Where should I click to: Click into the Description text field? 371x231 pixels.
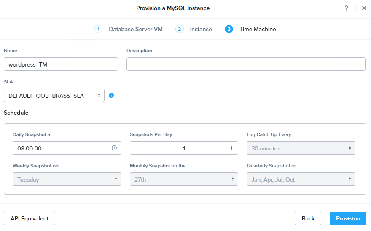pos(245,64)
